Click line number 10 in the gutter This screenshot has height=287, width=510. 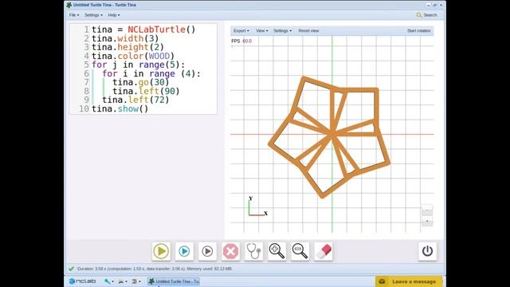[84, 108]
